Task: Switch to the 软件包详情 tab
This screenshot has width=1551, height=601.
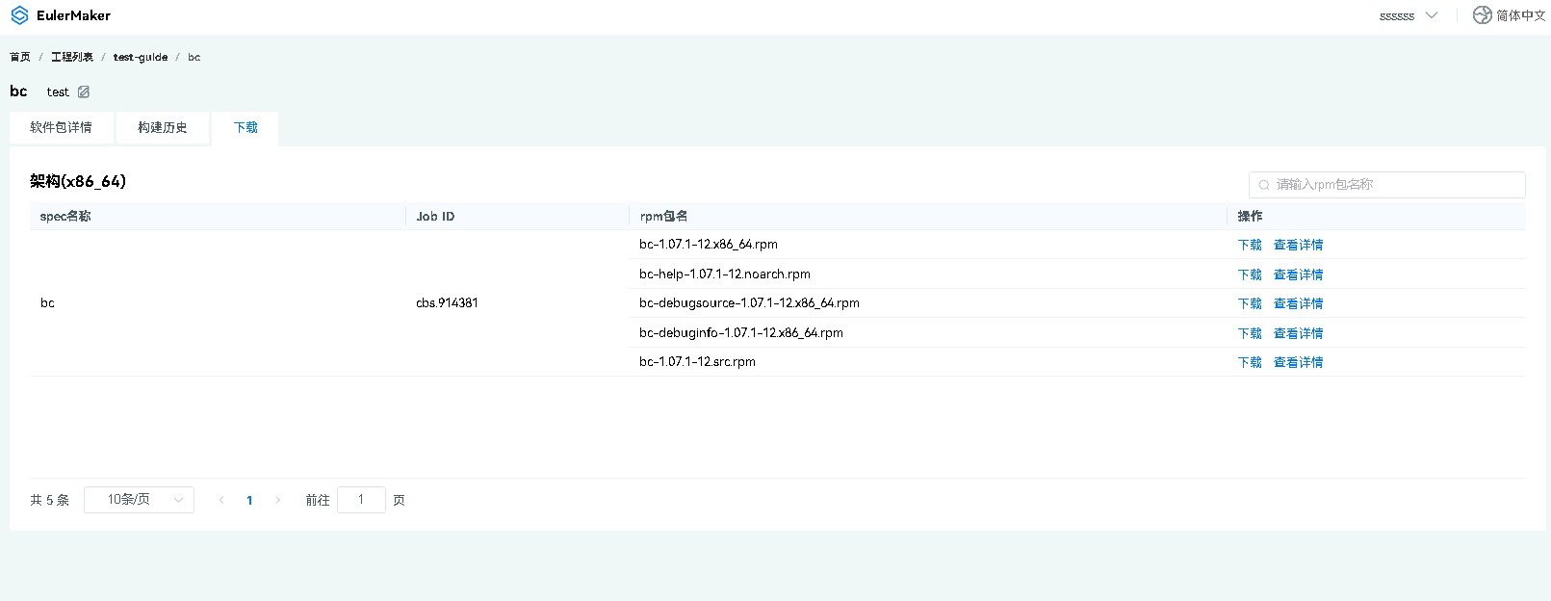Action: (x=61, y=127)
